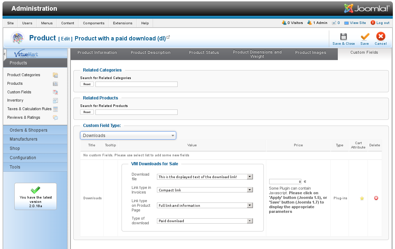395x249 pixels.
Task: Click Reset button under Related Categories
Action: click(87, 84)
